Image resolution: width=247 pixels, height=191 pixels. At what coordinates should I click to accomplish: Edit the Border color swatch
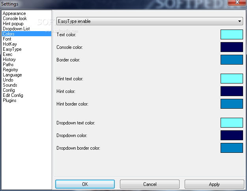(232, 59)
